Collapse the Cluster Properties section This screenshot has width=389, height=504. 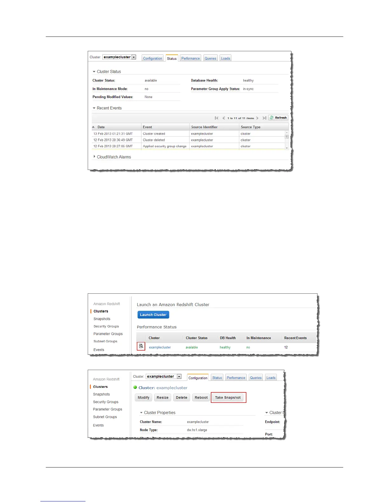tap(141, 413)
